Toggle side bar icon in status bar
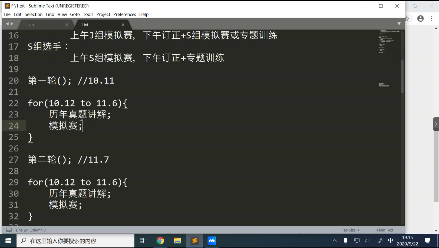The height and width of the screenshot is (248, 439). coord(9,230)
